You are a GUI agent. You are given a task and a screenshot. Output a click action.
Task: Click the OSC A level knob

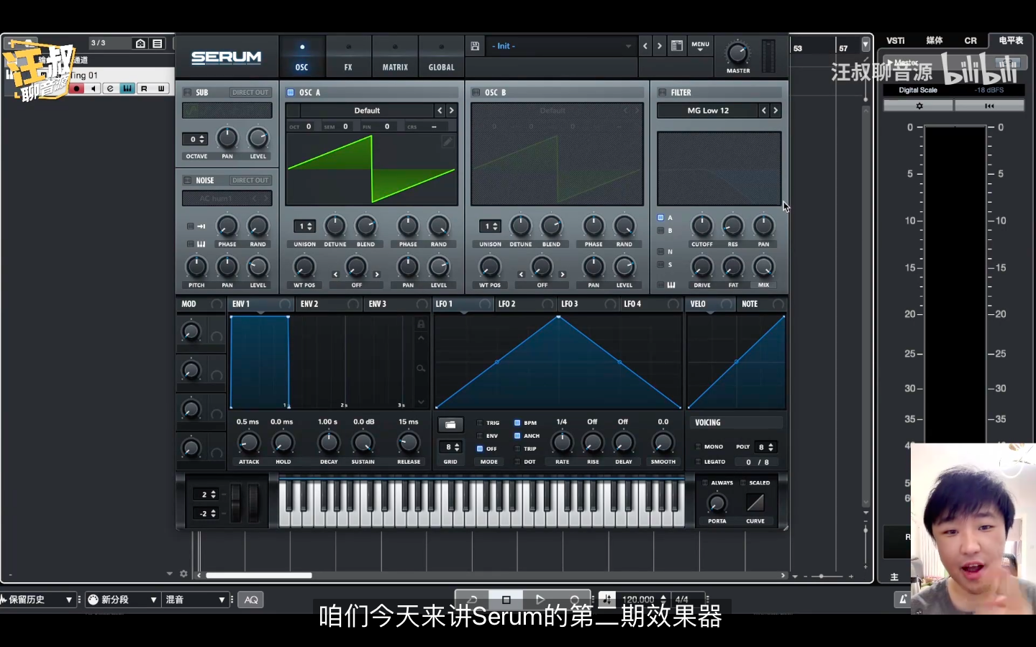(439, 267)
